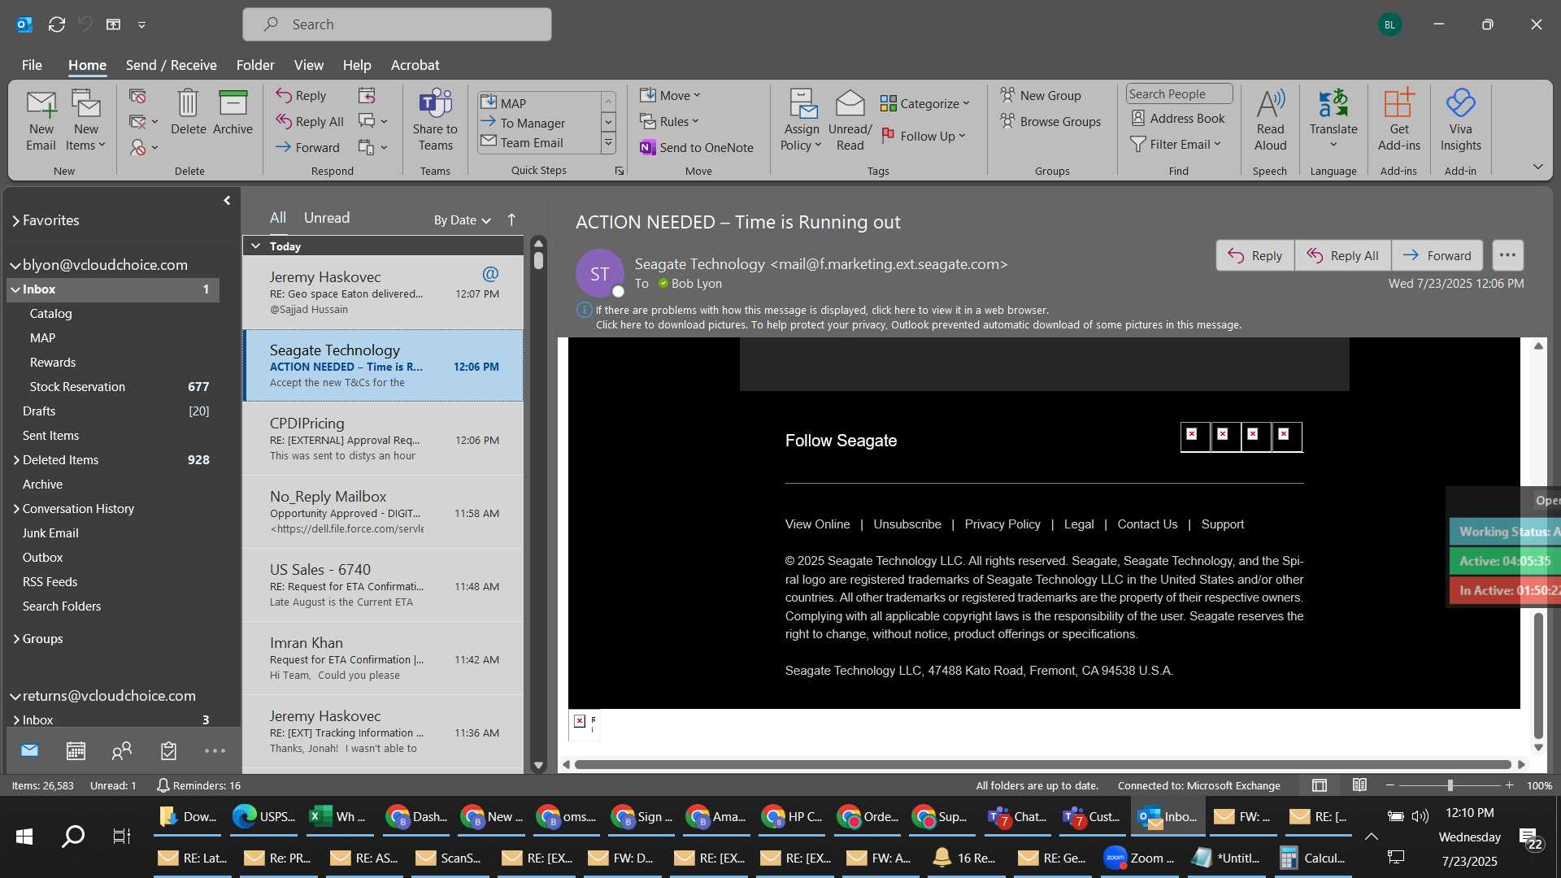Click Get Add-ins
Viewport: 1561px width, 878px height.
point(1398,120)
